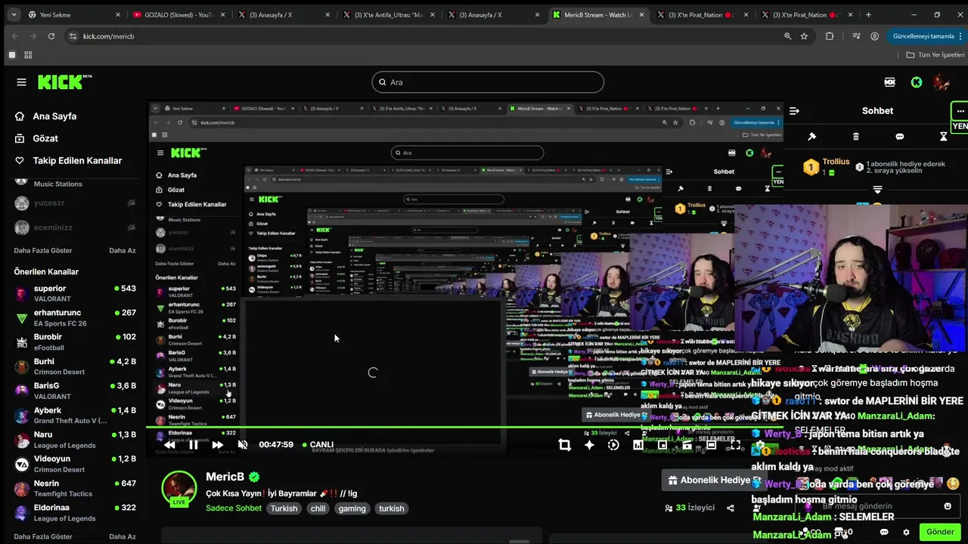Show more followed channels with Daha Fazla Göster

(x=43, y=250)
